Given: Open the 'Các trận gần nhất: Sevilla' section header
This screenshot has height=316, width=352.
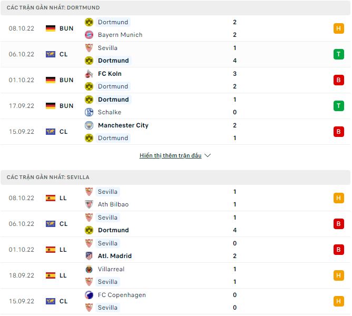Looking at the screenshot, I should click(x=48, y=177).
